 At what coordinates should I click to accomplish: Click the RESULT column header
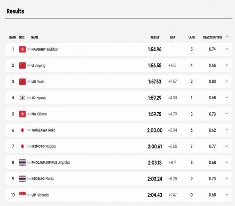point(155,37)
